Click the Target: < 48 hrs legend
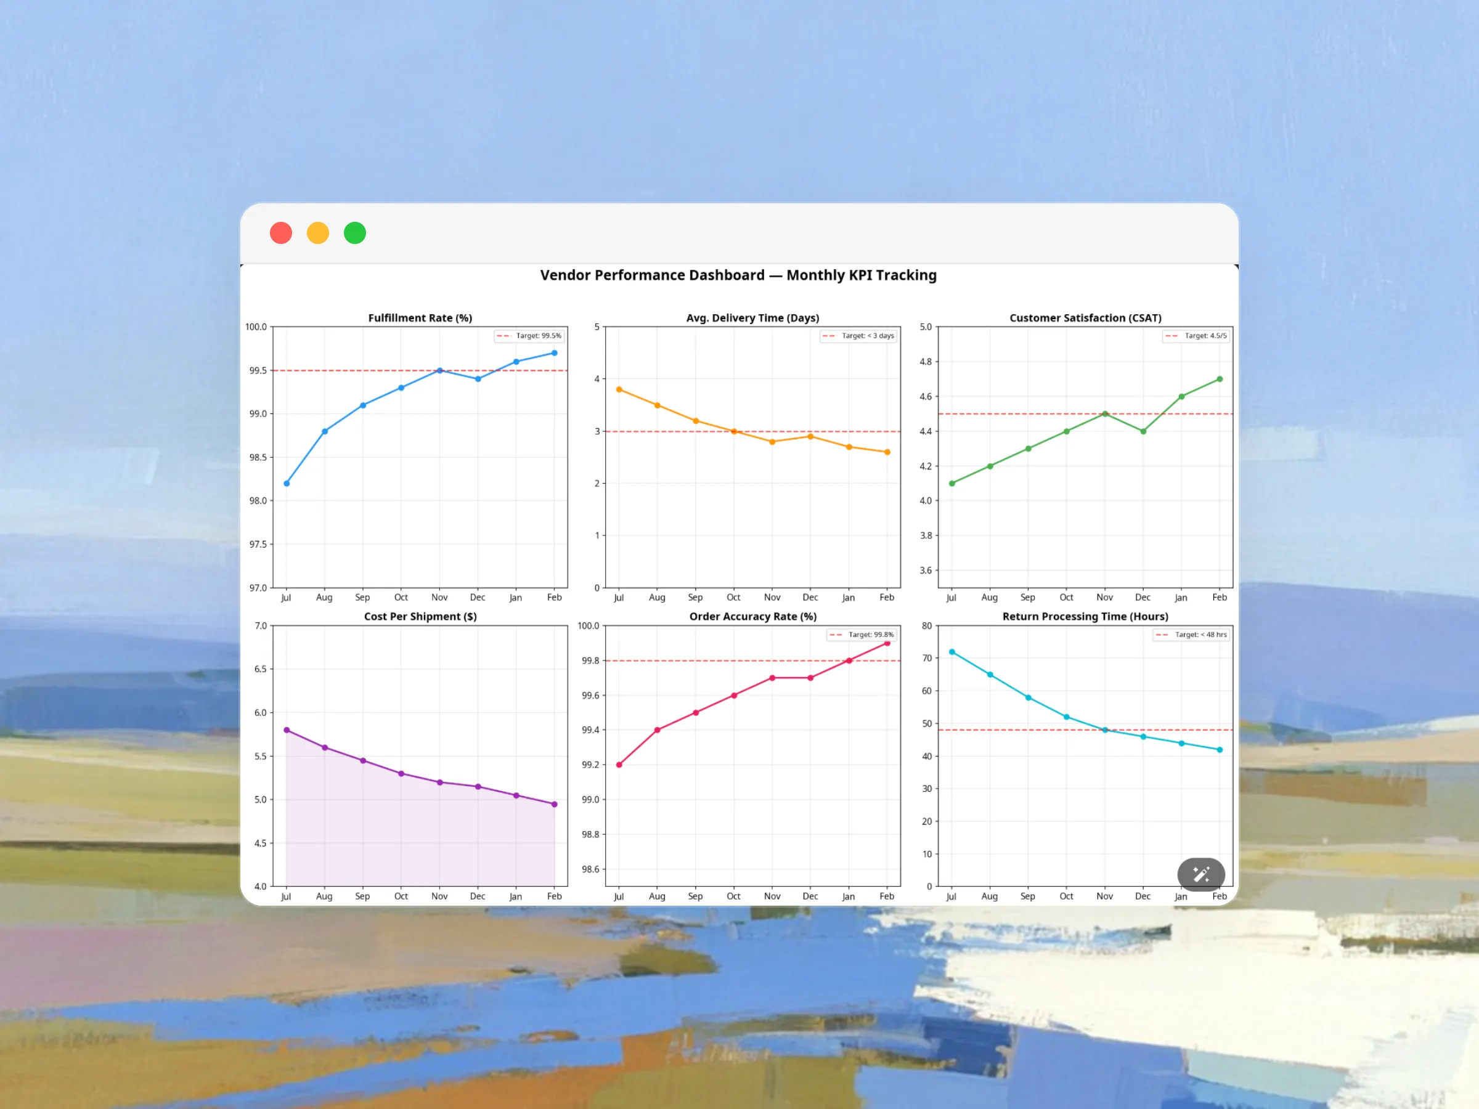The width and height of the screenshot is (1479, 1109). pos(1191,635)
